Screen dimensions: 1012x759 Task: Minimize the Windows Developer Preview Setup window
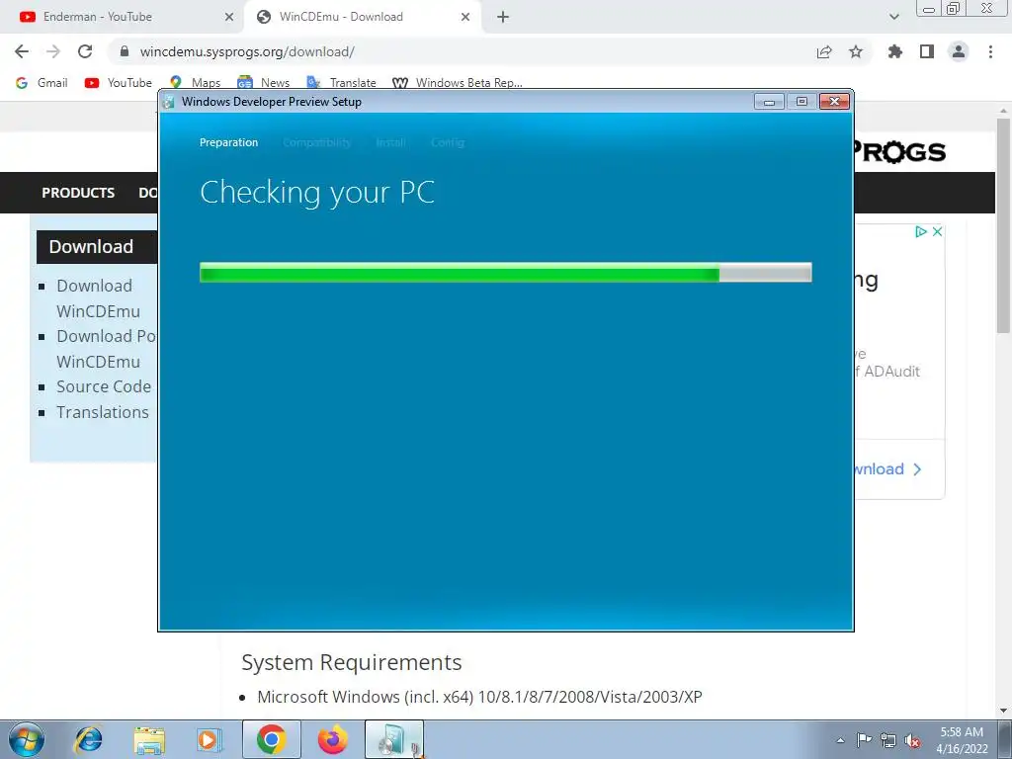[769, 102]
